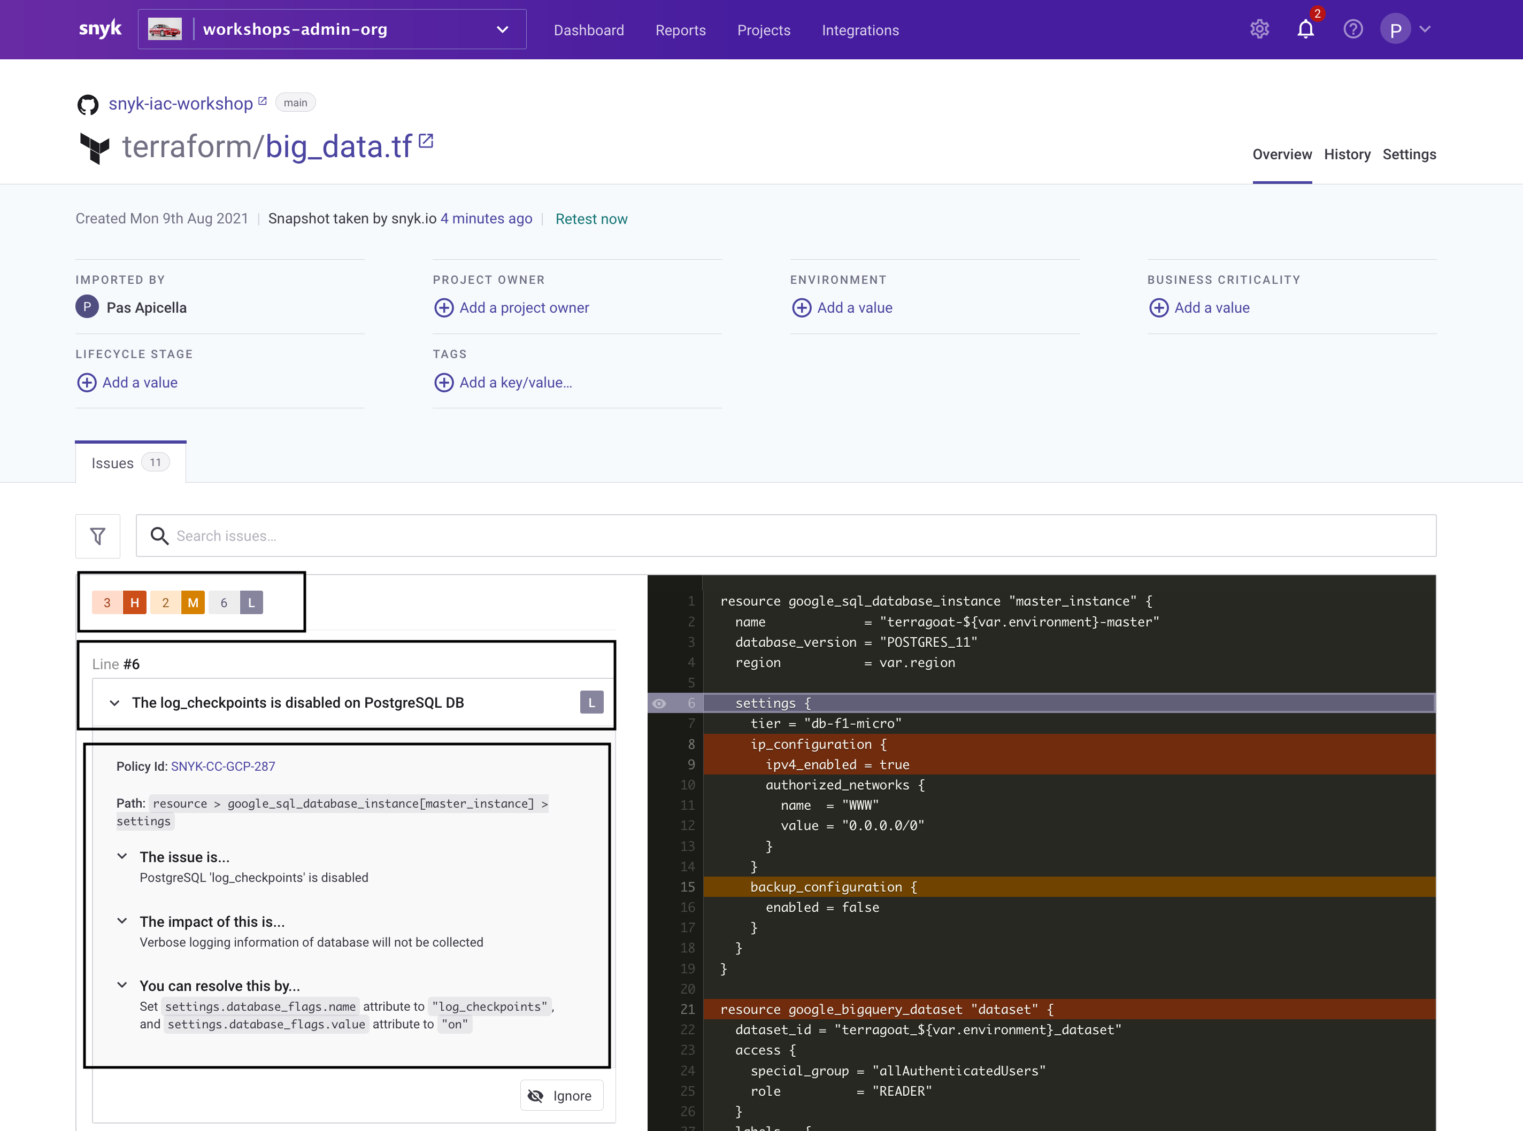The image size is (1523, 1131).
Task: Click code line 'ip_configuration {'
Action: coord(1070,744)
